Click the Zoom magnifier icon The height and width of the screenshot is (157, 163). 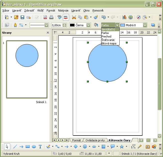point(145,17)
